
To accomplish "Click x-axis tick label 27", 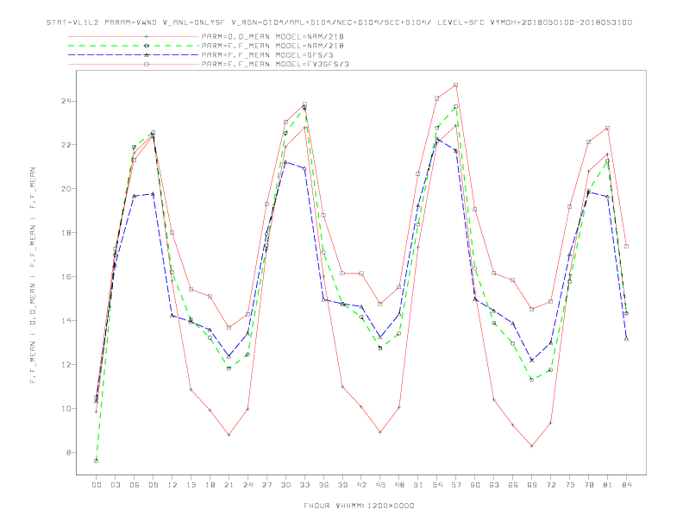I will pos(266,485).
